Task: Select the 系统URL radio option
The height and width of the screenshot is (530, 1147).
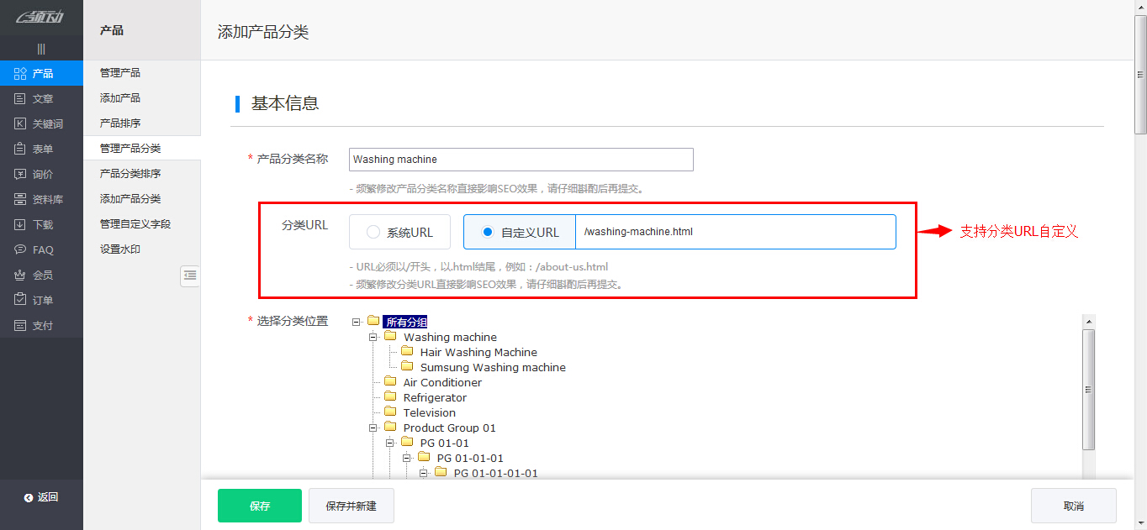Action: (x=373, y=233)
